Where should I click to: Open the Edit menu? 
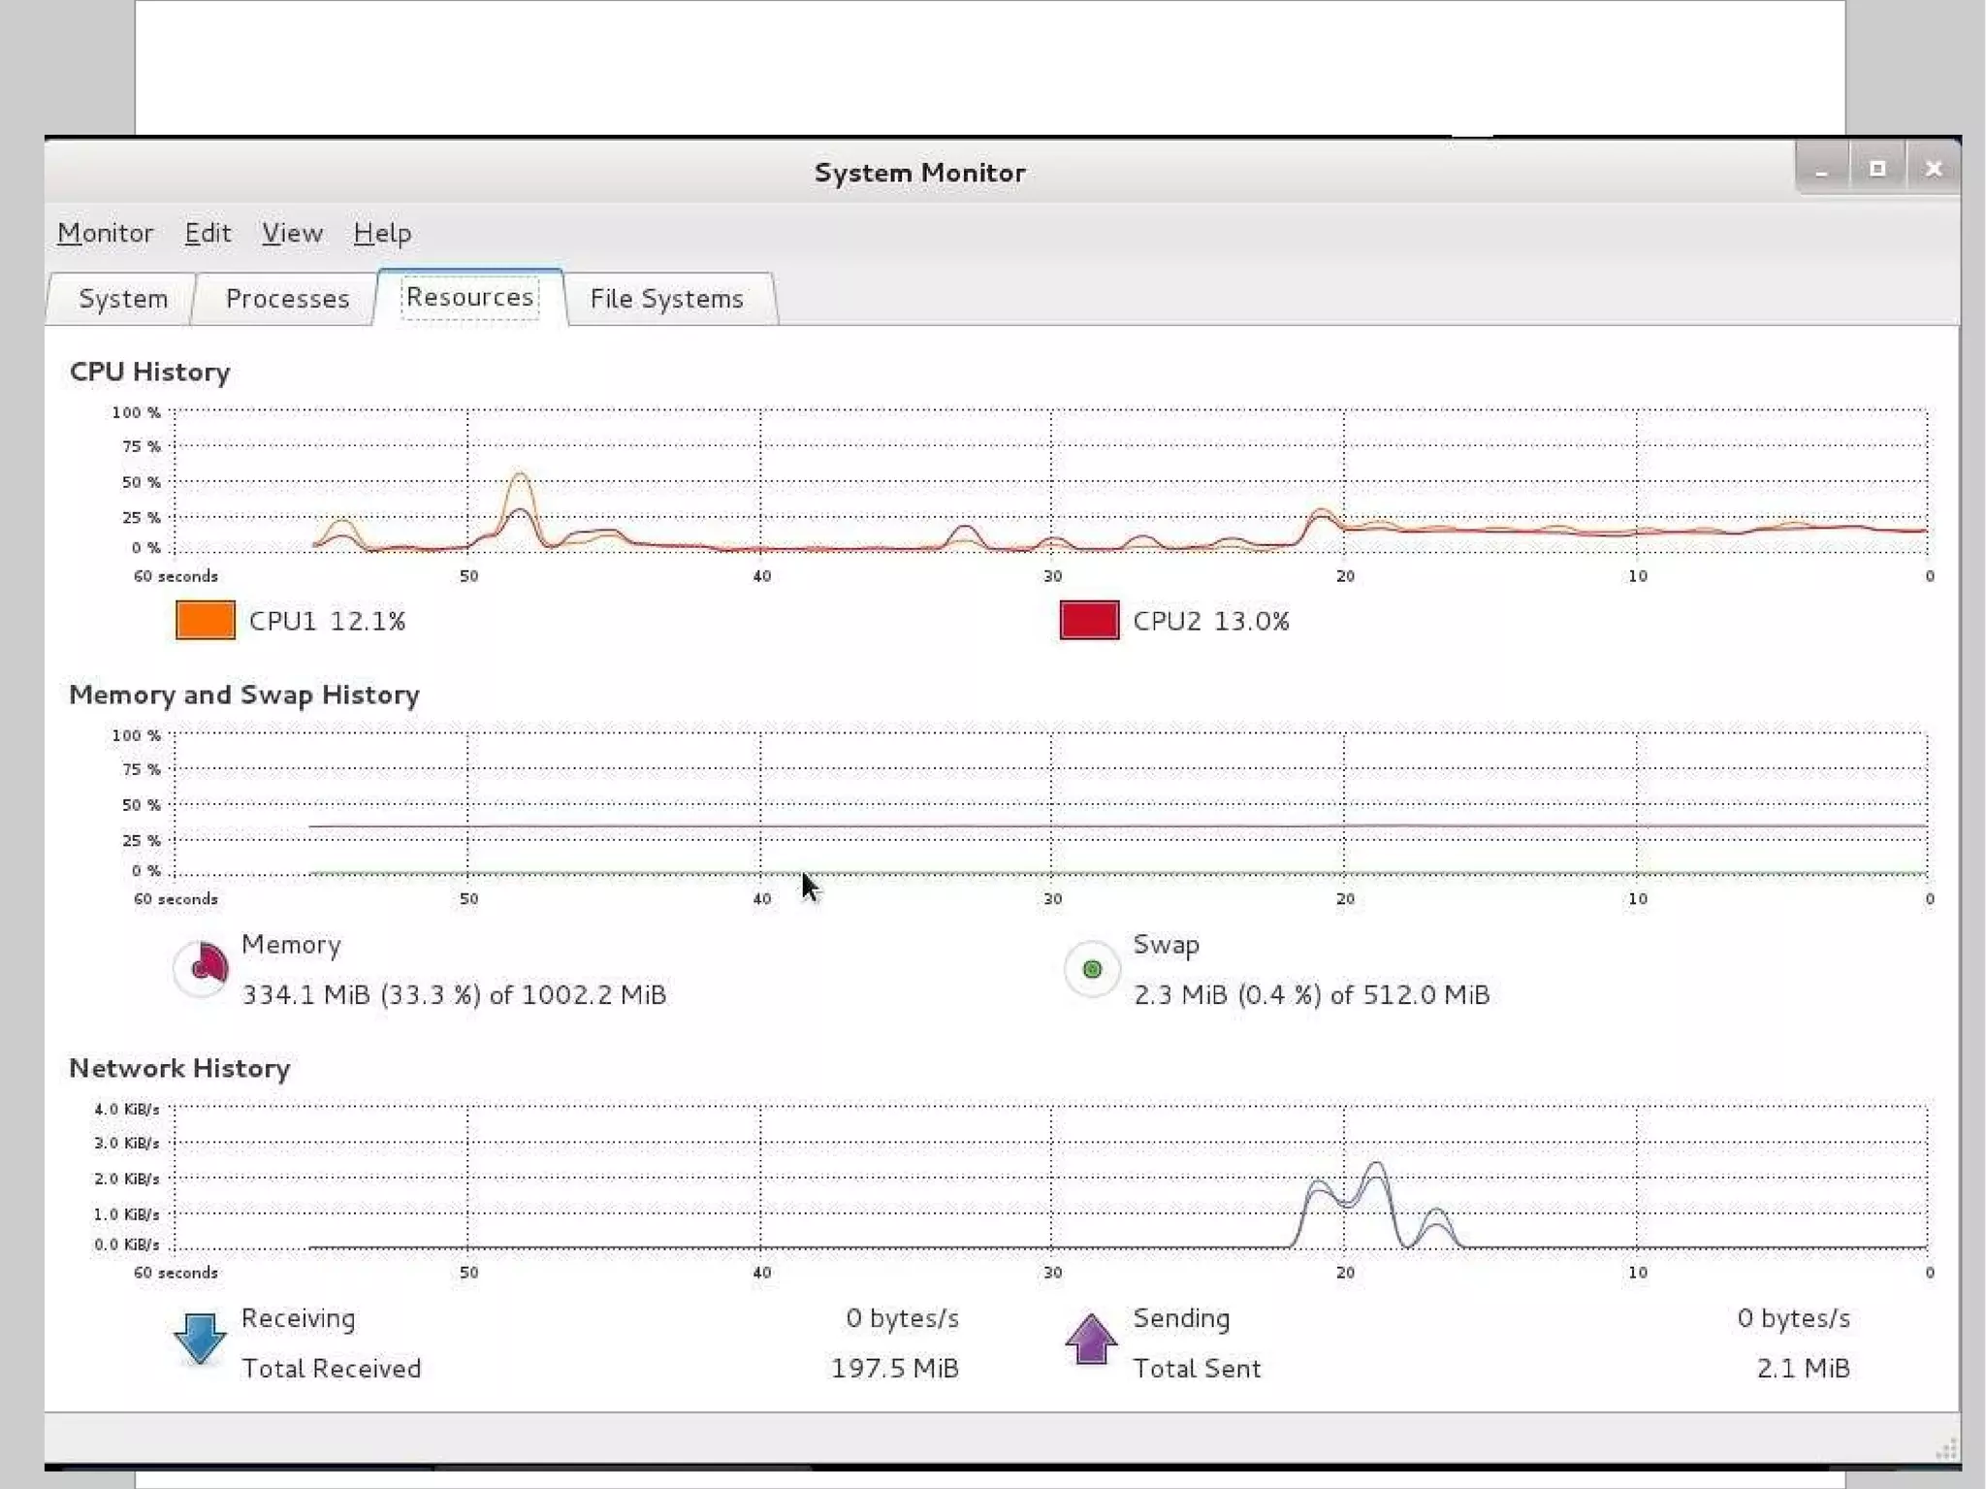coord(208,233)
